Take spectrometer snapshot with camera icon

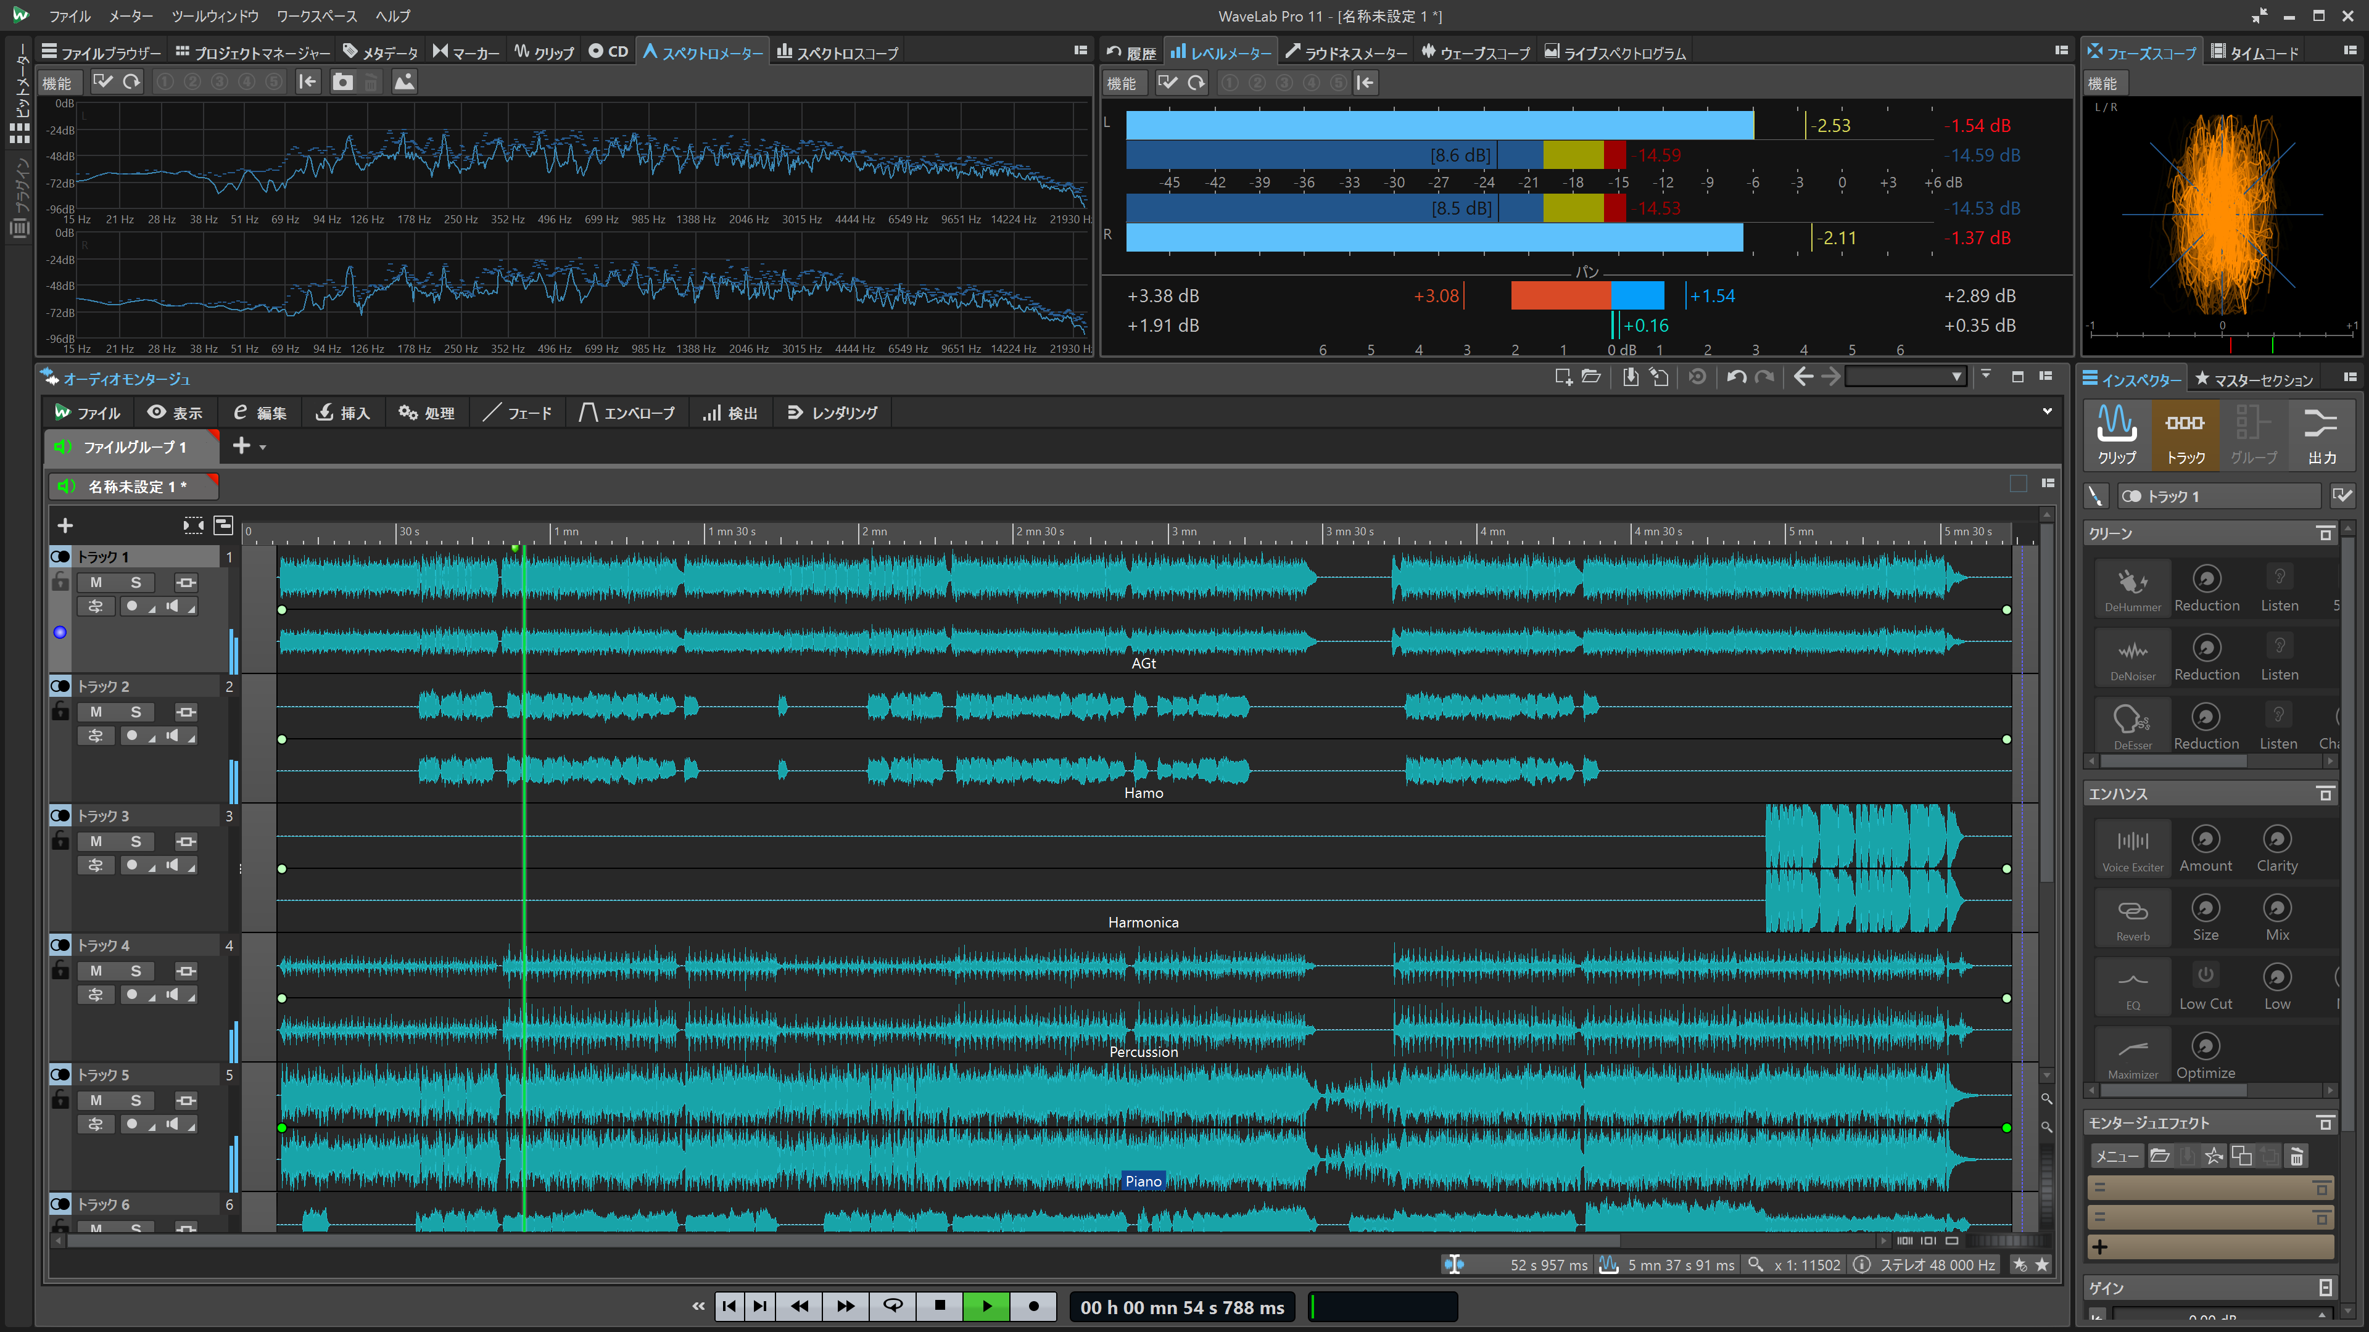pyautogui.click(x=342, y=82)
